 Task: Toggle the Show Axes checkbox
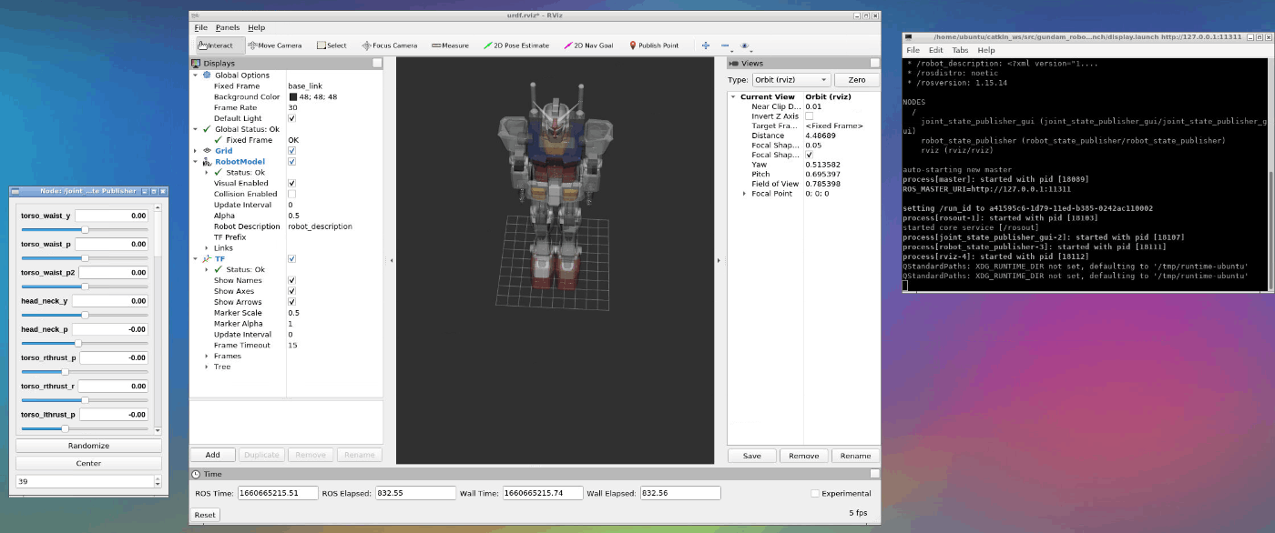click(292, 292)
